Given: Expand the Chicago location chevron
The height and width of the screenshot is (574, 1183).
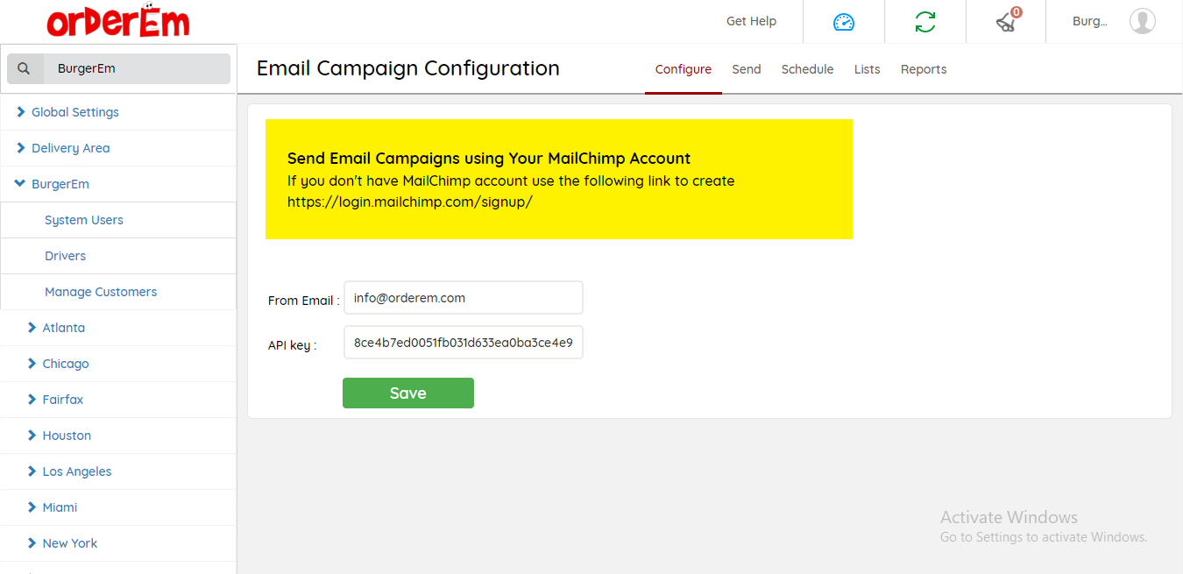Looking at the screenshot, I should point(32,364).
